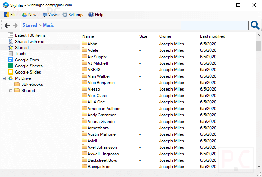Image resolution: width=262 pixels, height=177 pixels.
Task: Click the Google Docs icon
Action: point(11,60)
